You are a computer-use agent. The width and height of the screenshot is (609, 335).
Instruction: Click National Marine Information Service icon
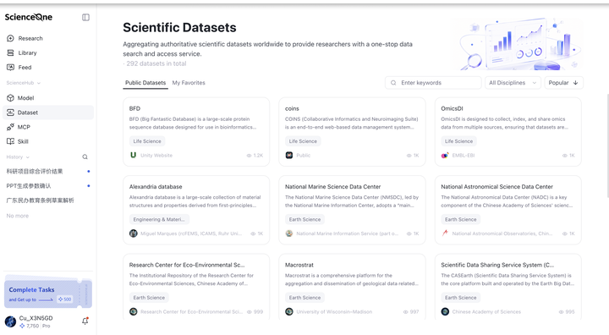[x=289, y=233]
